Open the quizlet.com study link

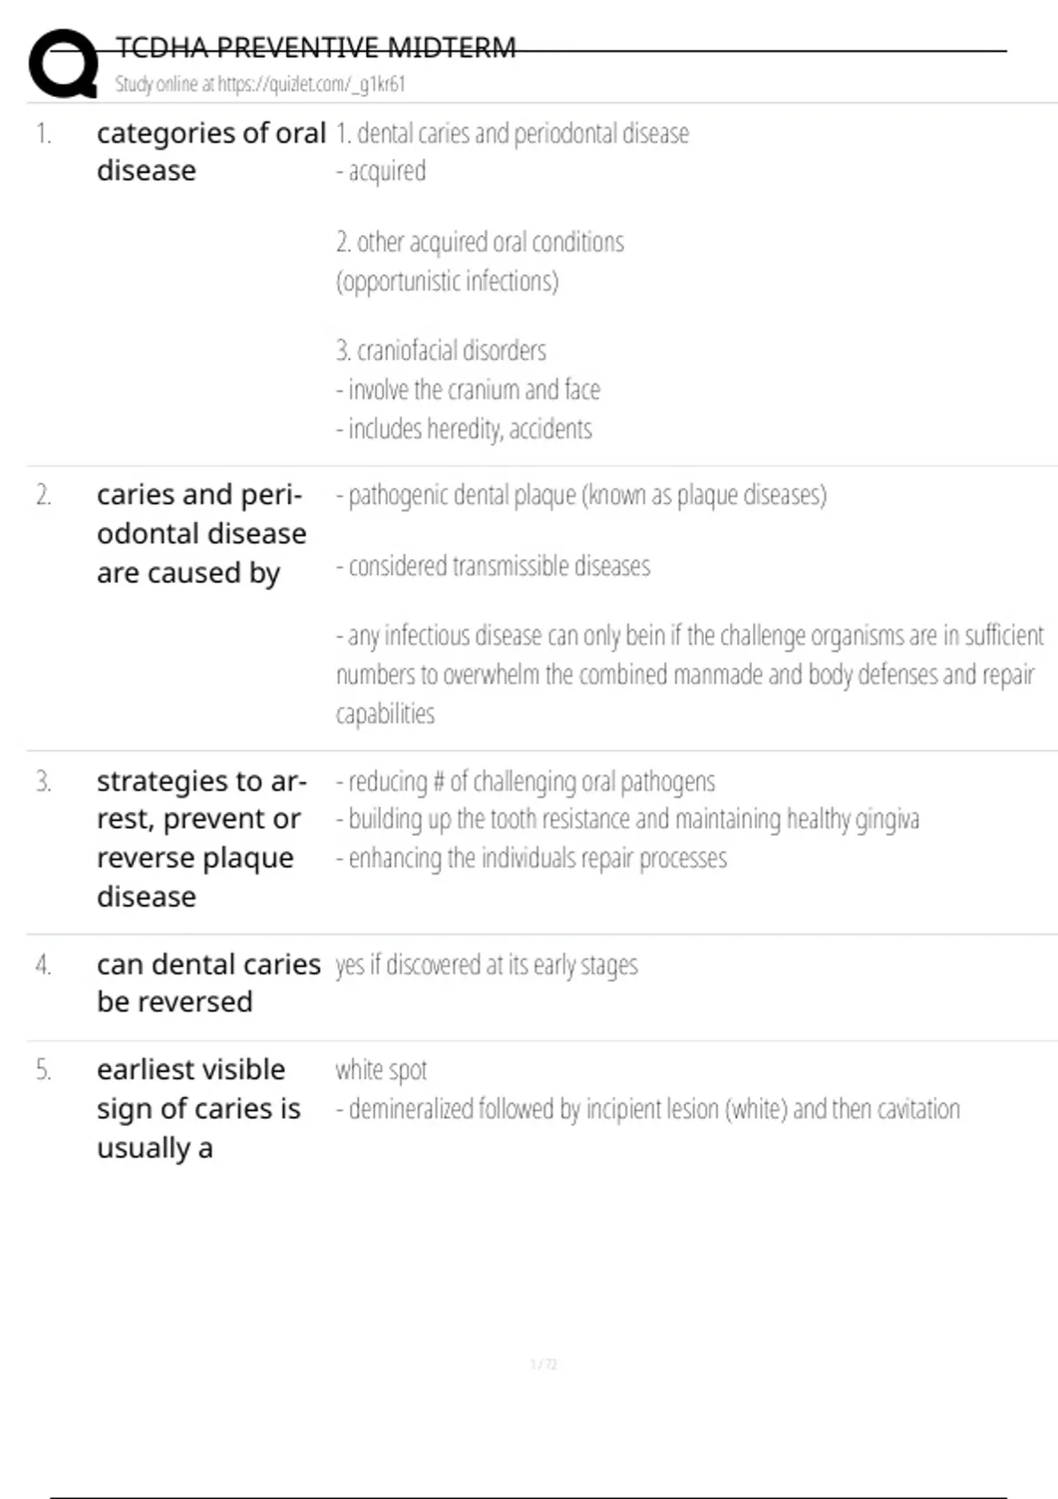(x=260, y=85)
